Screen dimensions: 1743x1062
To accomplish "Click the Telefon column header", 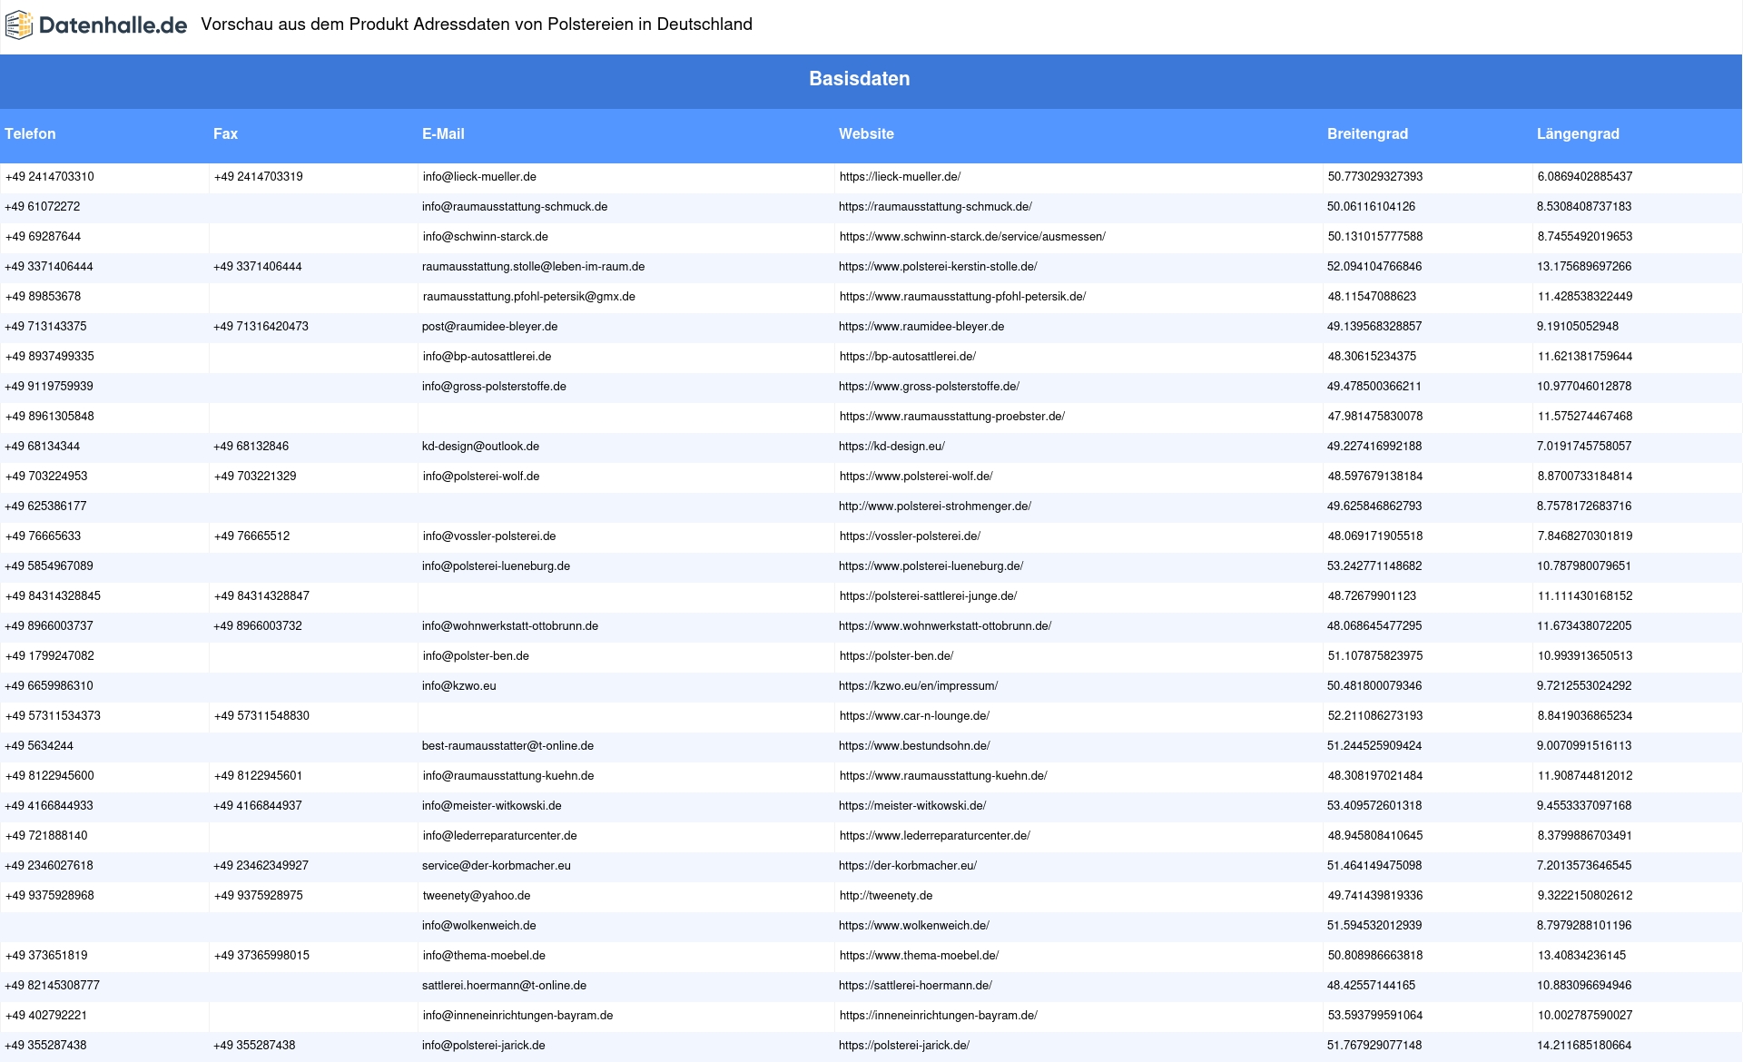I will tap(30, 133).
